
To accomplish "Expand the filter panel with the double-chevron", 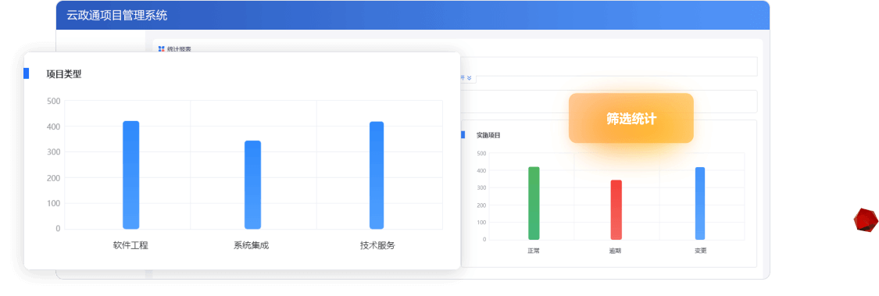I will pos(469,78).
